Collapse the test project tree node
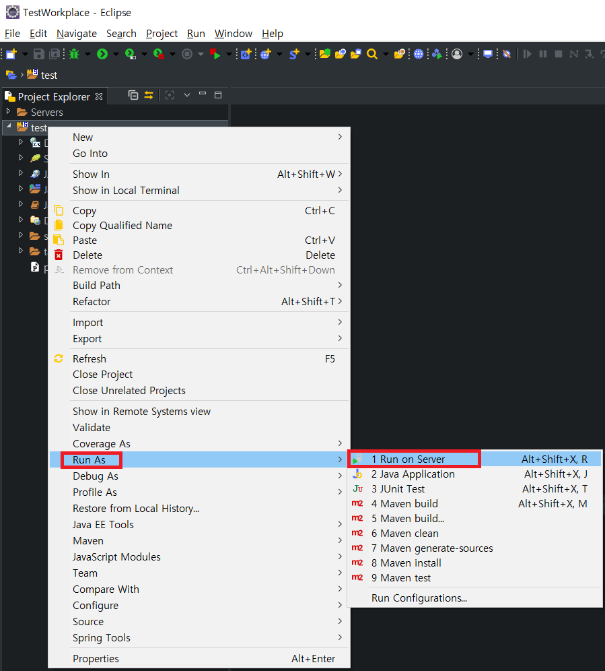Screen dimensions: 605x671 click(x=9, y=127)
